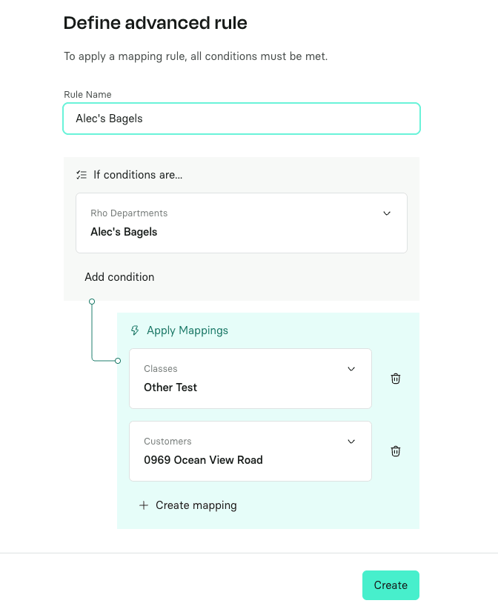Focus the Rule Name input field
This screenshot has width=498, height=609.
pos(242,119)
